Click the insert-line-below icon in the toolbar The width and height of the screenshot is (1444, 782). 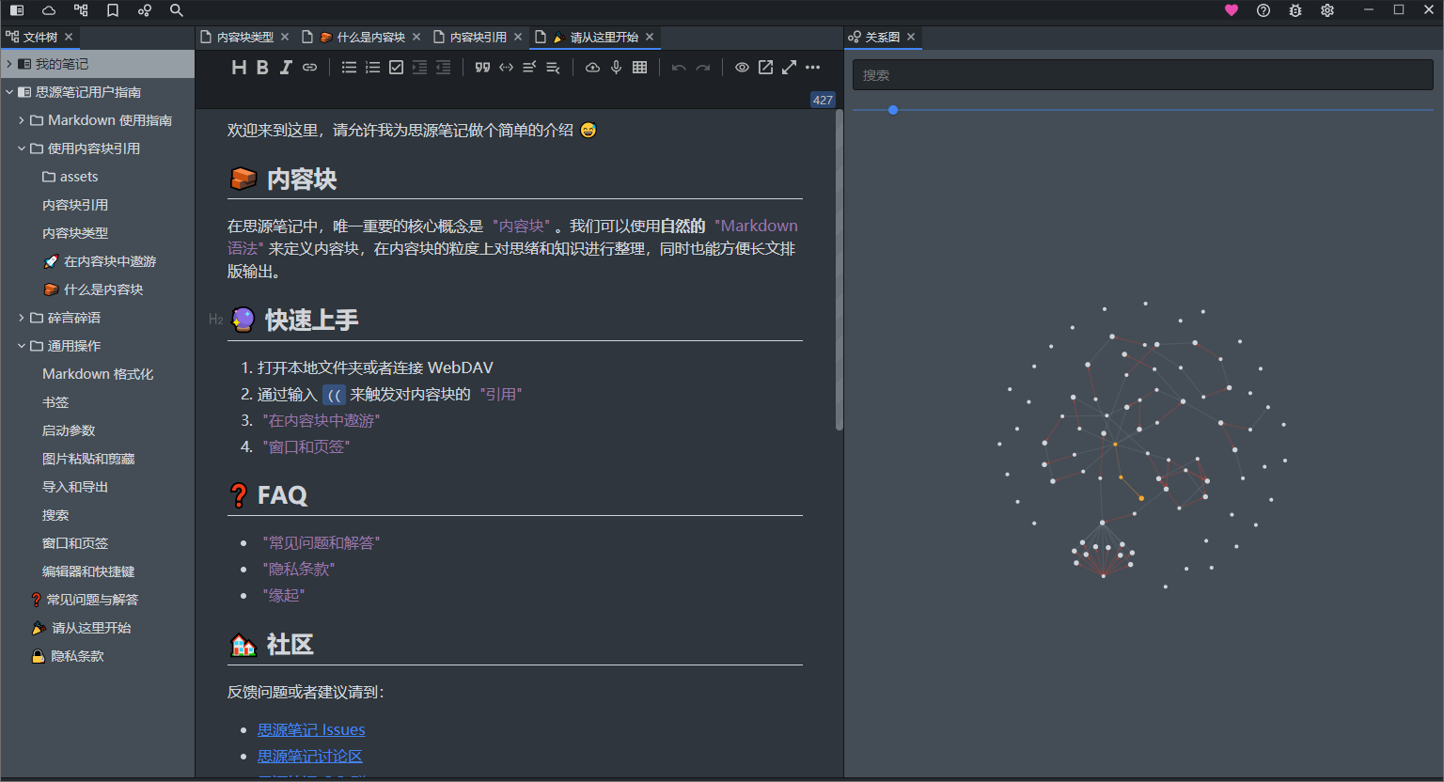click(553, 67)
